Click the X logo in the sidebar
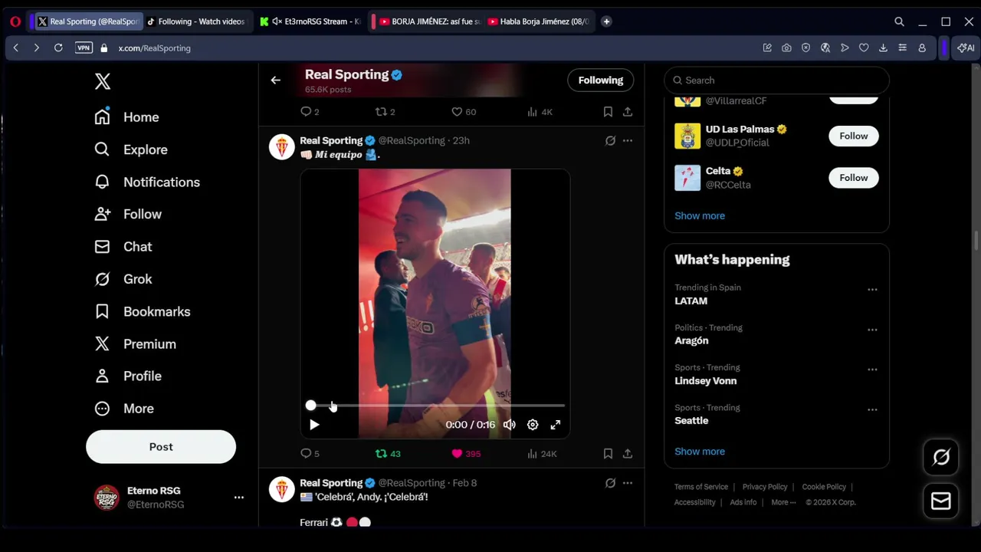Viewport: 981px width, 552px height. (x=103, y=81)
